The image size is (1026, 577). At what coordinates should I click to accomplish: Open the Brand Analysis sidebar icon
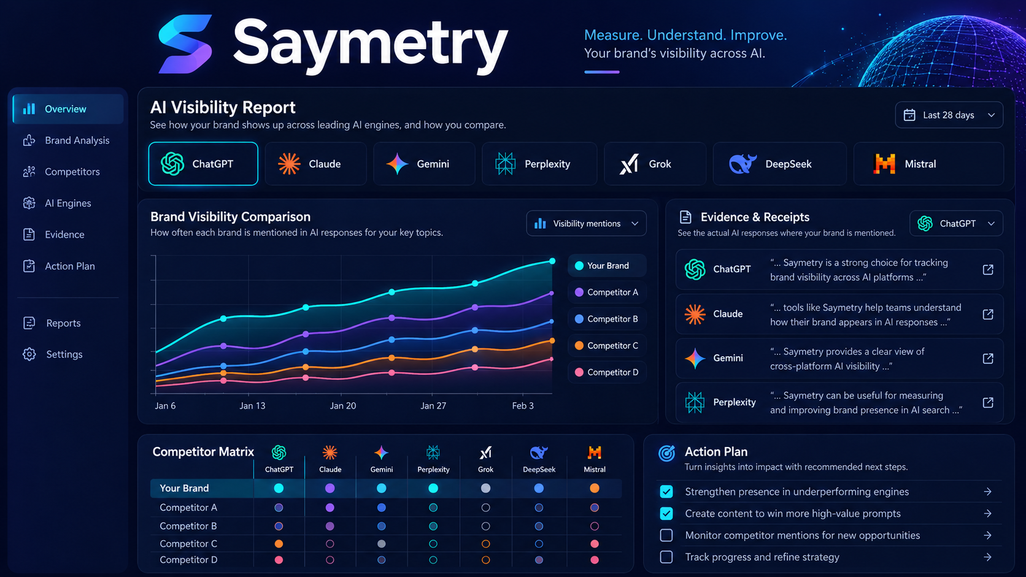pos(29,140)
